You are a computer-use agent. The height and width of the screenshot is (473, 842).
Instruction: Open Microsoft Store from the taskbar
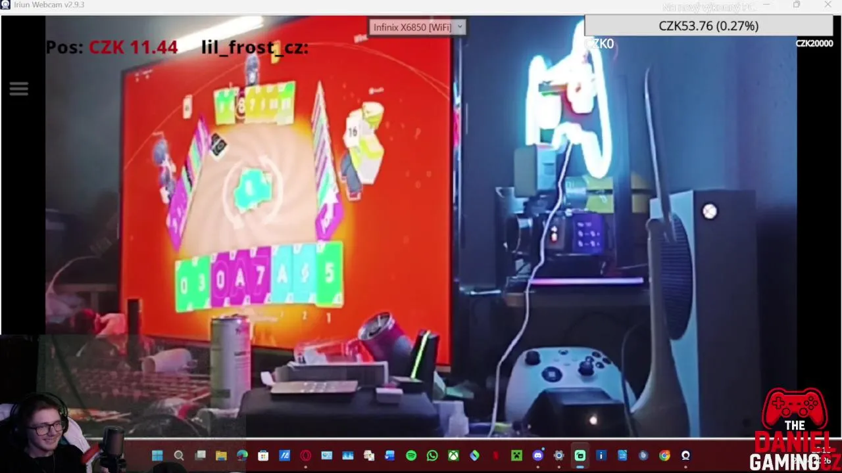pyautogui.click(x=263, y=455)
